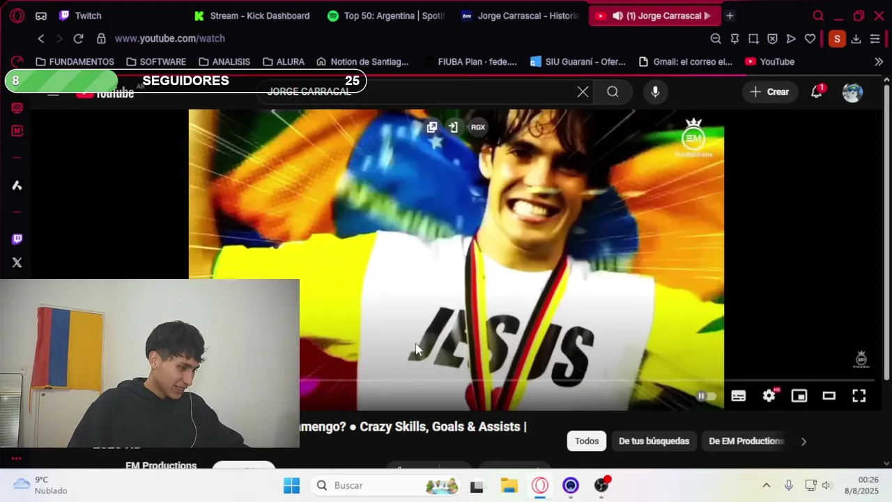This screenshot has height=502, width=892.
Task: Toggle the miniplayer
Action: [799, 396]
